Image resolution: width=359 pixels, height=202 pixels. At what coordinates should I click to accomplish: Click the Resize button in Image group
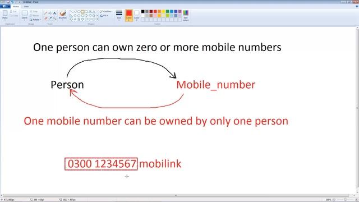pos(34,16)
